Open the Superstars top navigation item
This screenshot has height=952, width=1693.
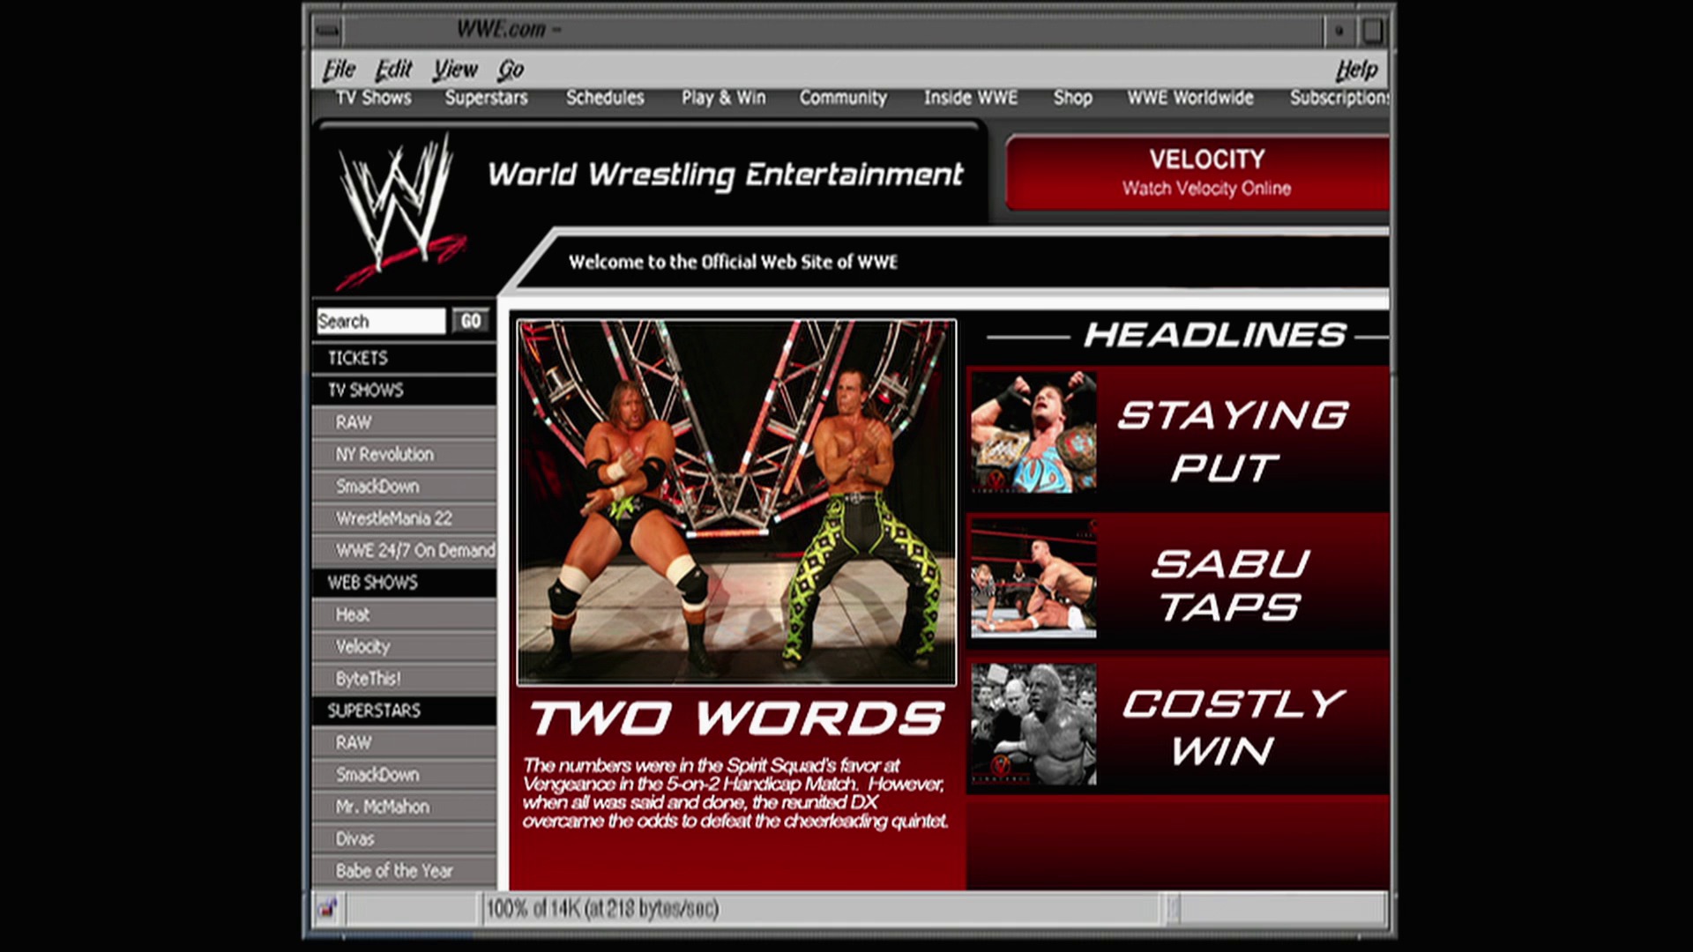click(x=486, y=98)
